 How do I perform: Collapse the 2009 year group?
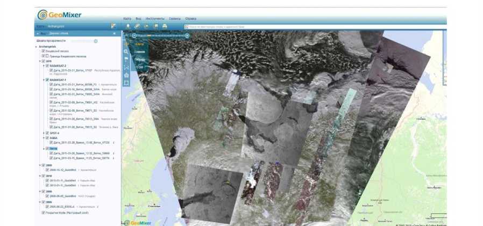(x=40, y=165)
